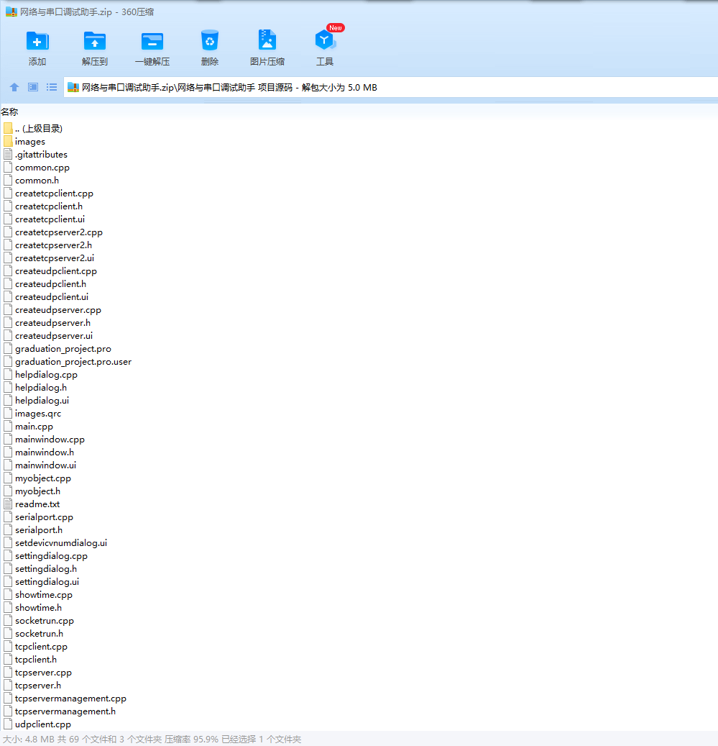Click the .gitattributes file icon

8,154
